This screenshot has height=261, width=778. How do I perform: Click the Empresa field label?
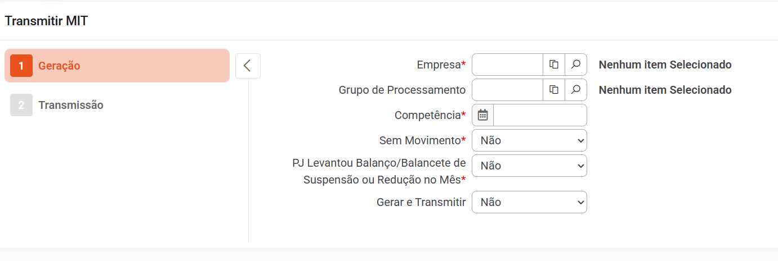coord(439,65)
